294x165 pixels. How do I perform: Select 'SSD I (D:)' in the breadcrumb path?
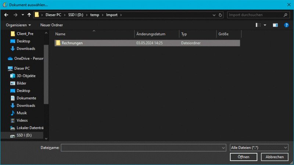[x=76, y=15]
